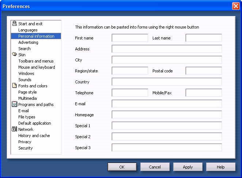Apply the preference changes
Image resolution: width=242 pixels, height=178 pixels.
tap(188, 167)
